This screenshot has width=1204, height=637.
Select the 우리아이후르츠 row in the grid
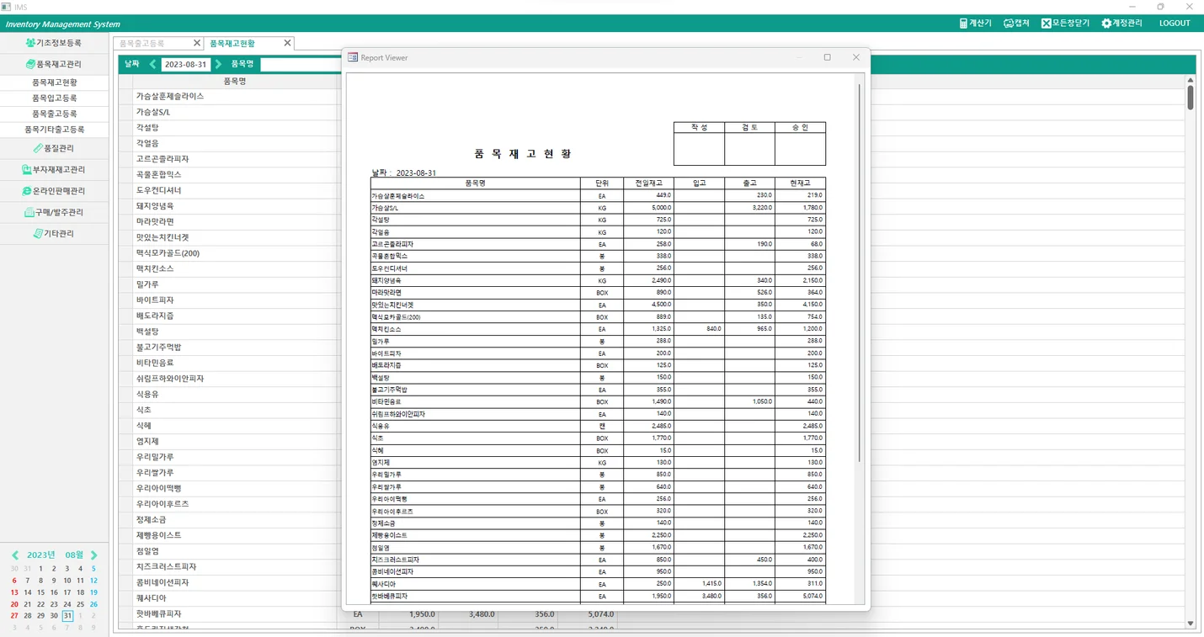click(236, 504)
